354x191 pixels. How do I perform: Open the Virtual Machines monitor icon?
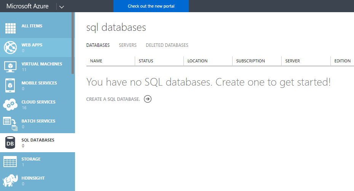point(10,67)
